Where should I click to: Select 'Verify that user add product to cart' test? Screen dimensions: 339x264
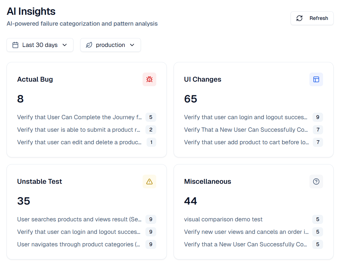click(x=246, y=142)
